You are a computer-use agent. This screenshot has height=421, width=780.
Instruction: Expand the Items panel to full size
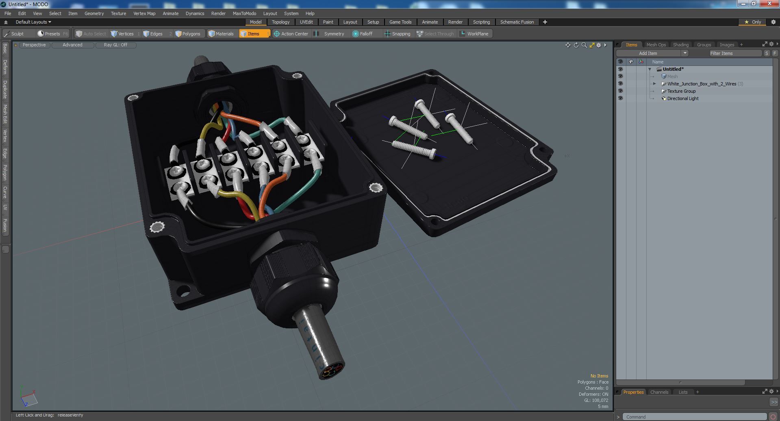coord(765,44)
